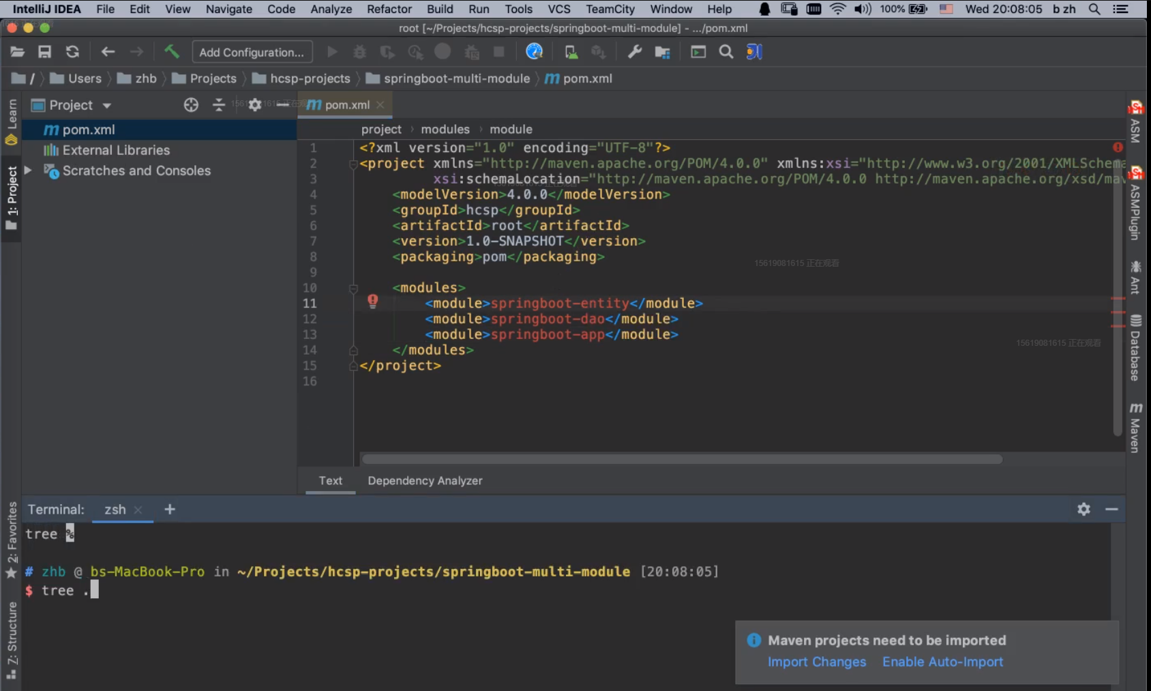This screenshot has height=691, width=1151.
Task: Close the zsh terminal tab
Action: 138,510
